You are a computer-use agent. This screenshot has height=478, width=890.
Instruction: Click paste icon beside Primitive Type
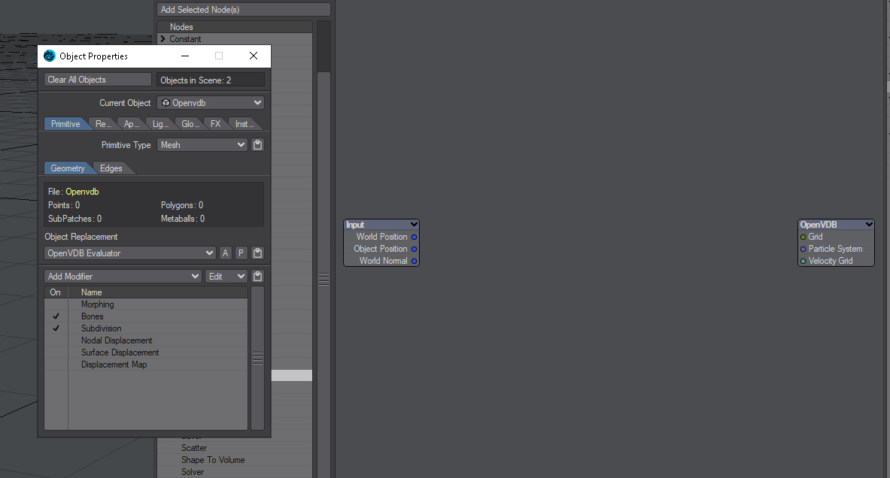tap(258, 144)
